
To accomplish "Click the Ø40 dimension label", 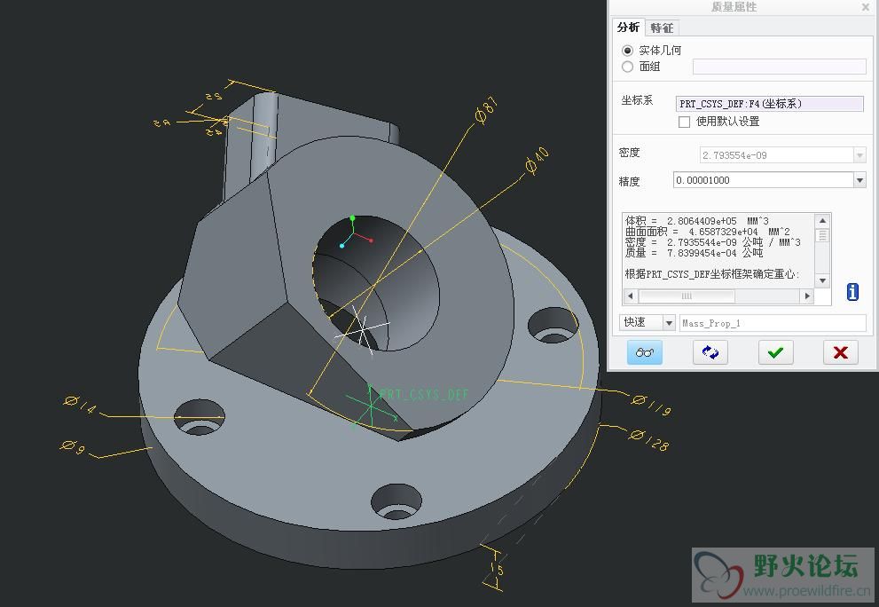I will pos(537,161).
